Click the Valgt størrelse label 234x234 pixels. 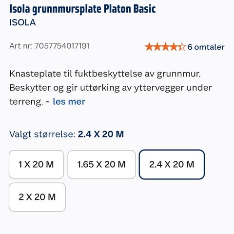[43, 135]
